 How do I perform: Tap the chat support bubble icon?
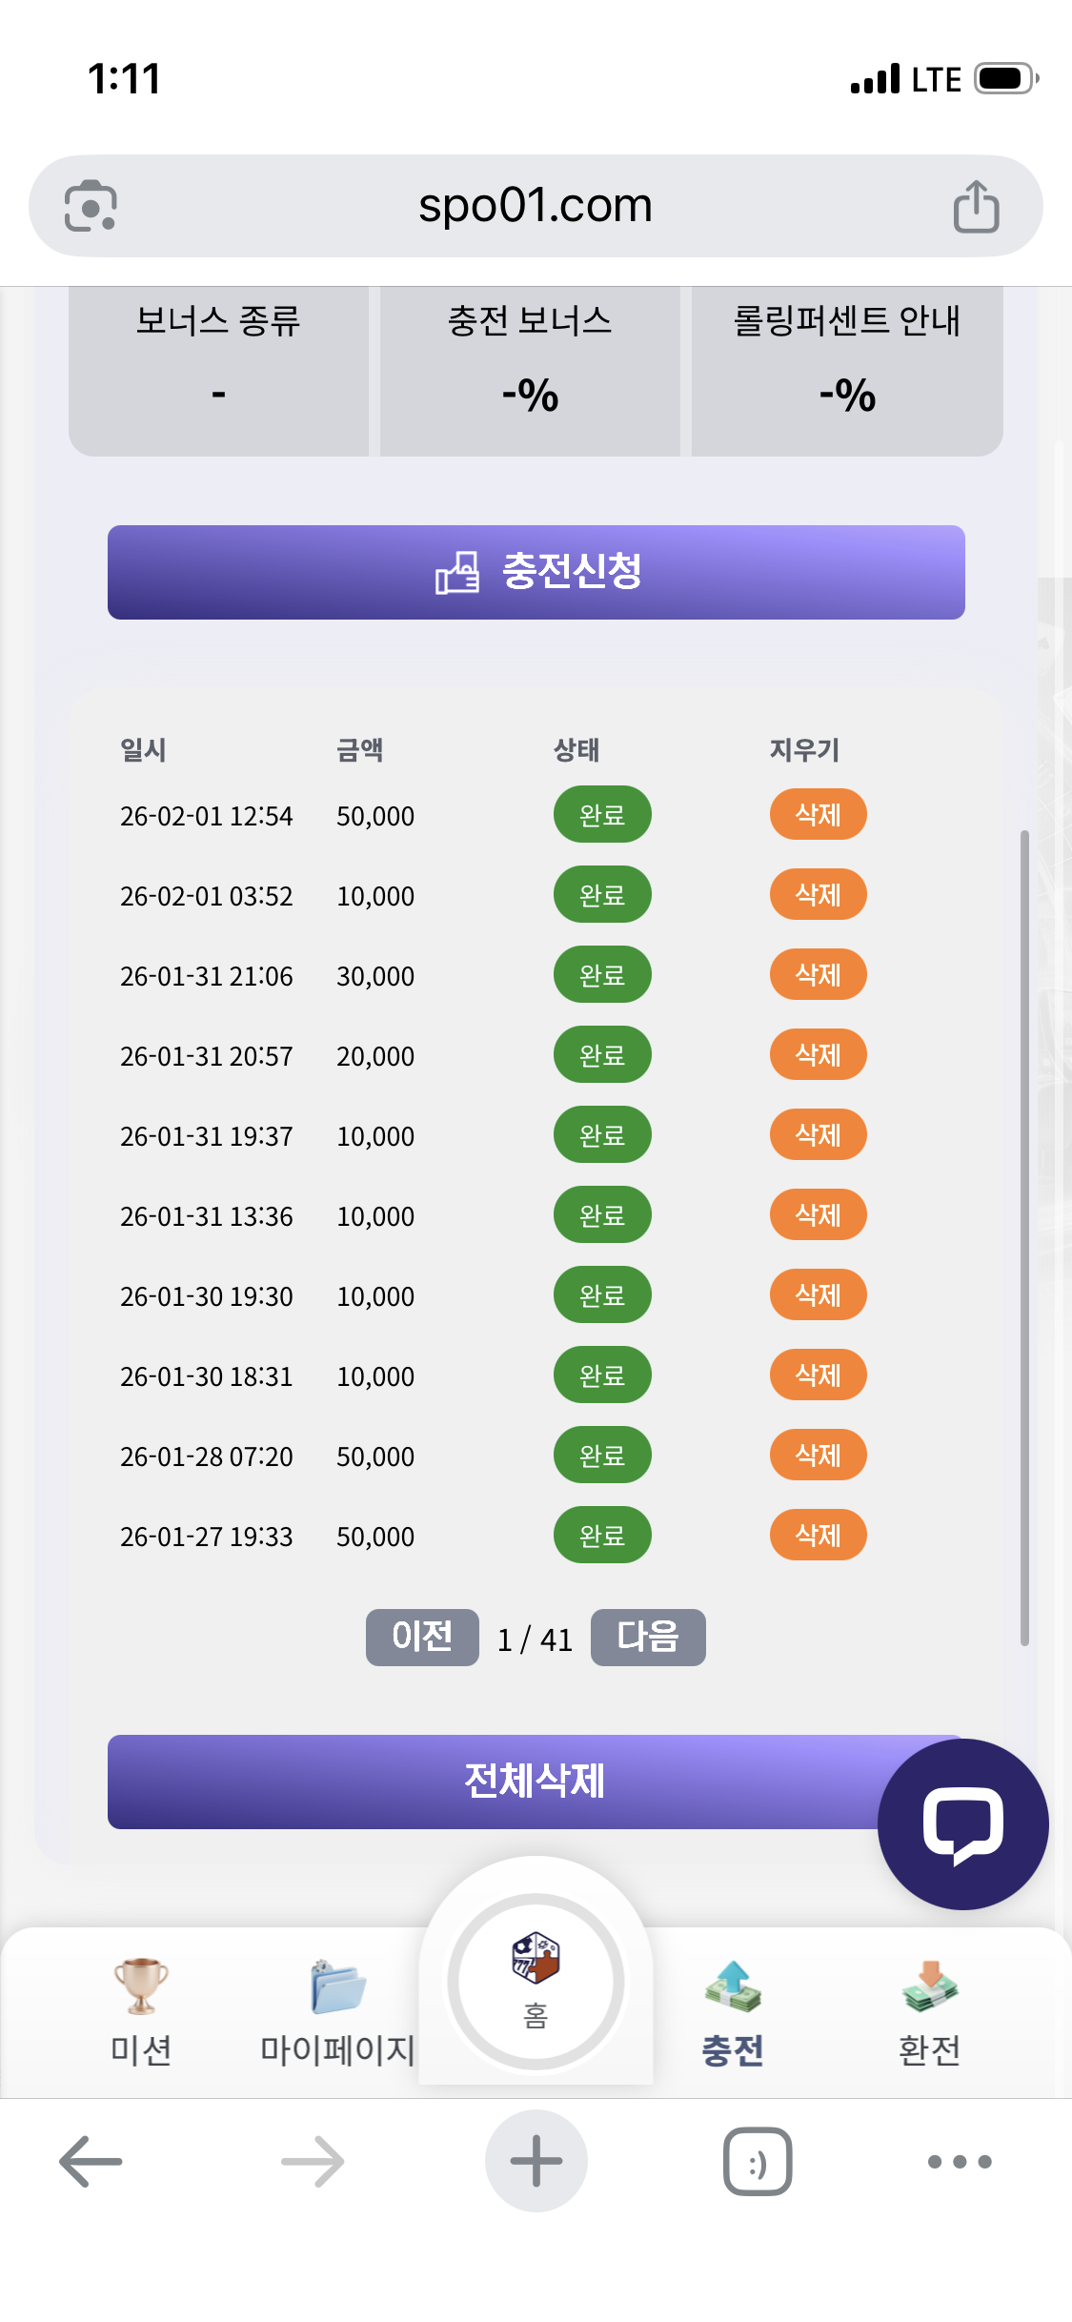pos(962,1823)
